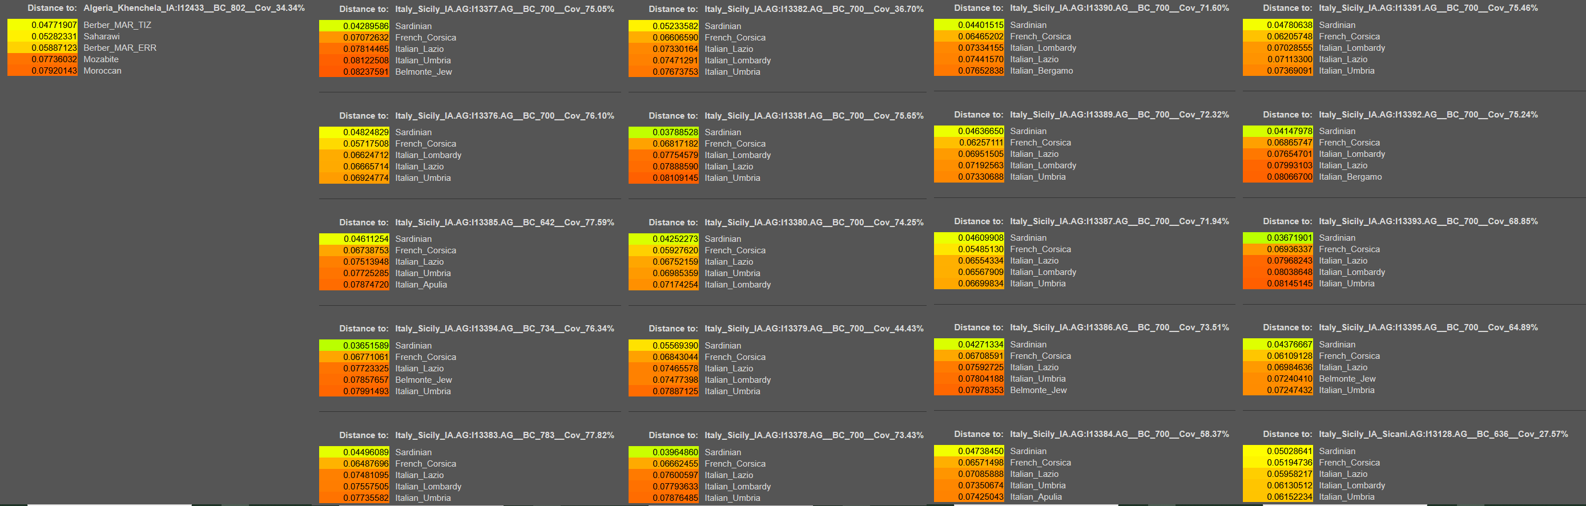The image size is (1586, 506).
Task: Click the Berber_MAR_ERR population label
Action: pyautogui.click(x=120, y=48)
